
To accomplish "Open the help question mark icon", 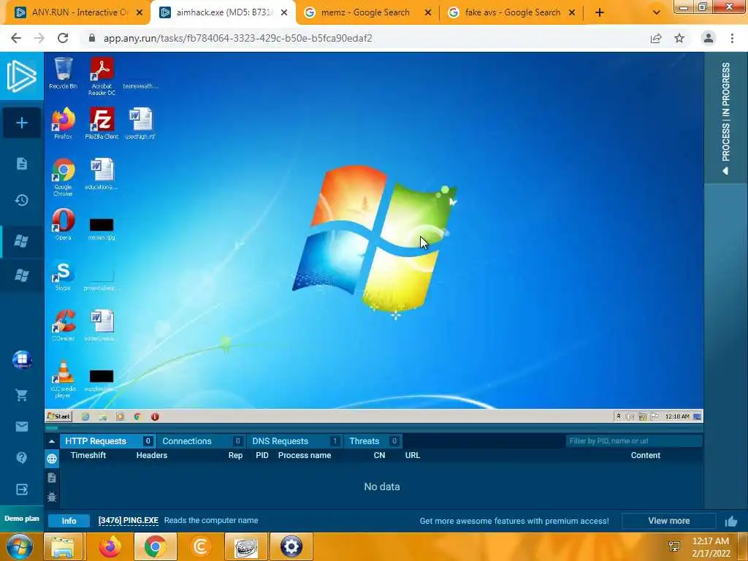I will coord(21,458).
